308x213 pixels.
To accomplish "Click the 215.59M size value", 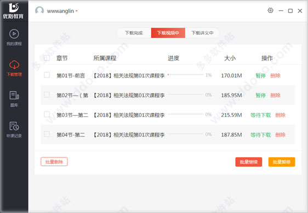I will point(232,115).
